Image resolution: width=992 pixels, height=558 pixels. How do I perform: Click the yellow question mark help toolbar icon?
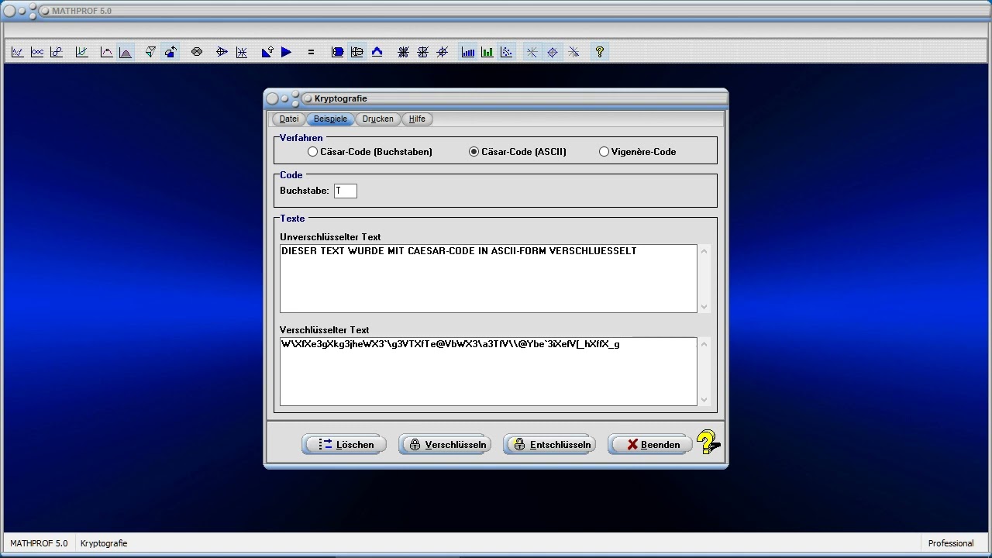599,52
